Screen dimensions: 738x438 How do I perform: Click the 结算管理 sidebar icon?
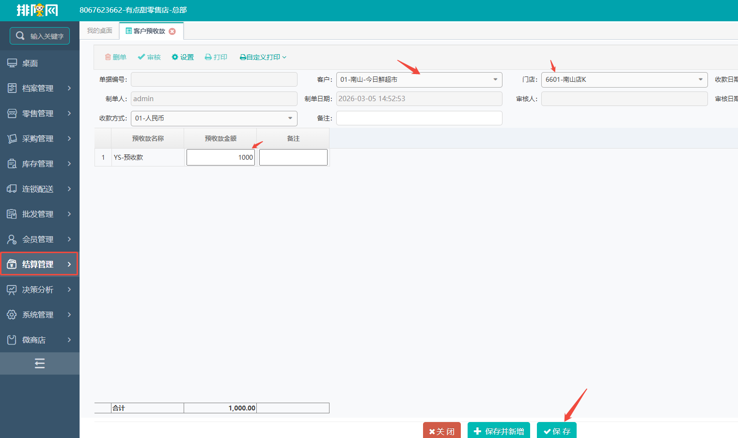point(12,264)
